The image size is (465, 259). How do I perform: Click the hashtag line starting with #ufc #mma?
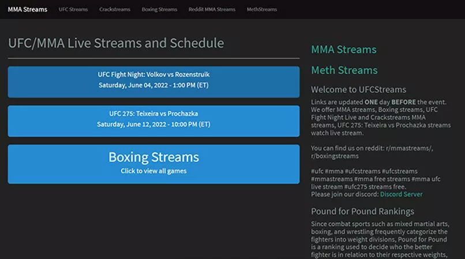click(364, 171)
